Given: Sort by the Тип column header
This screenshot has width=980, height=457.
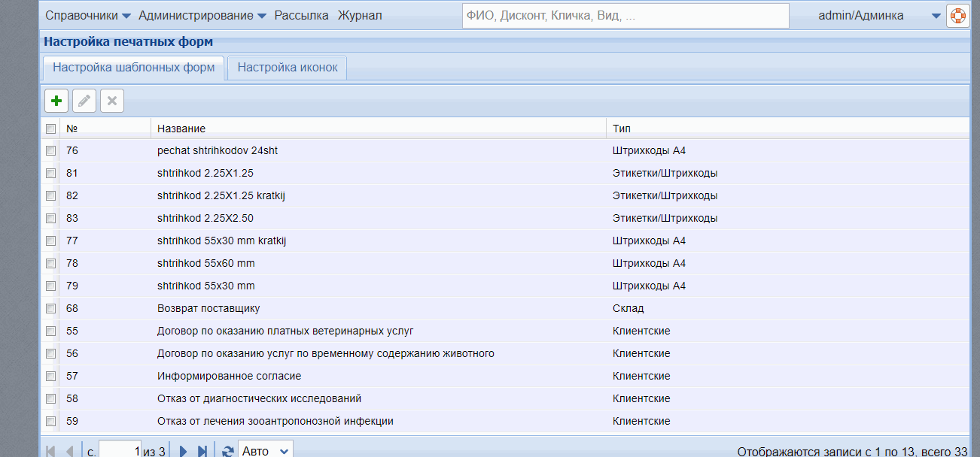Looking at the screenshot, I should (788, 129).
